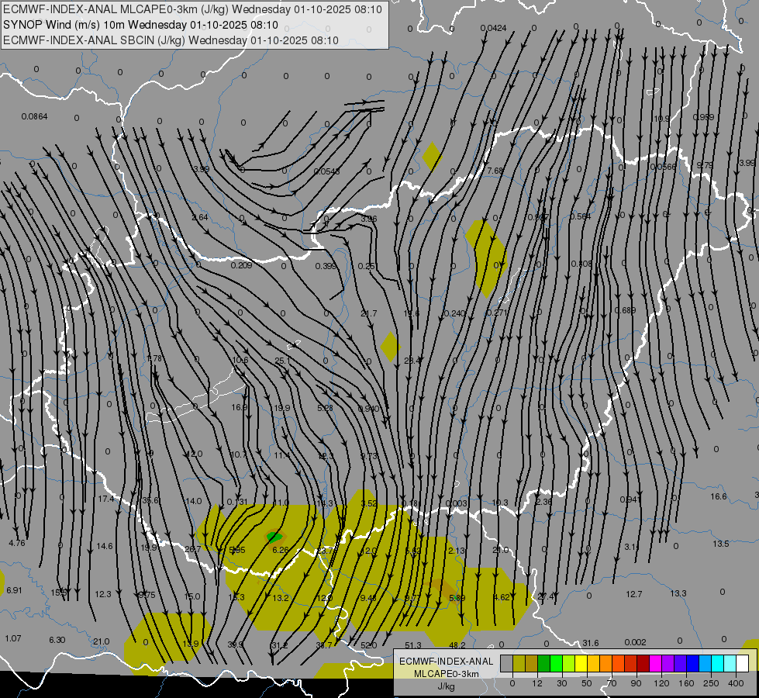Screen dimensions: 759x698
Task: Click the map value 1.78
Action: pyautogui.click(x=154, y=359)
